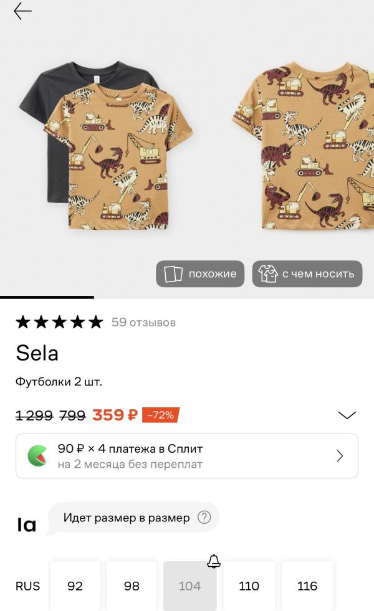
Task: Select size 98
Action: click(x=132, y=586)
